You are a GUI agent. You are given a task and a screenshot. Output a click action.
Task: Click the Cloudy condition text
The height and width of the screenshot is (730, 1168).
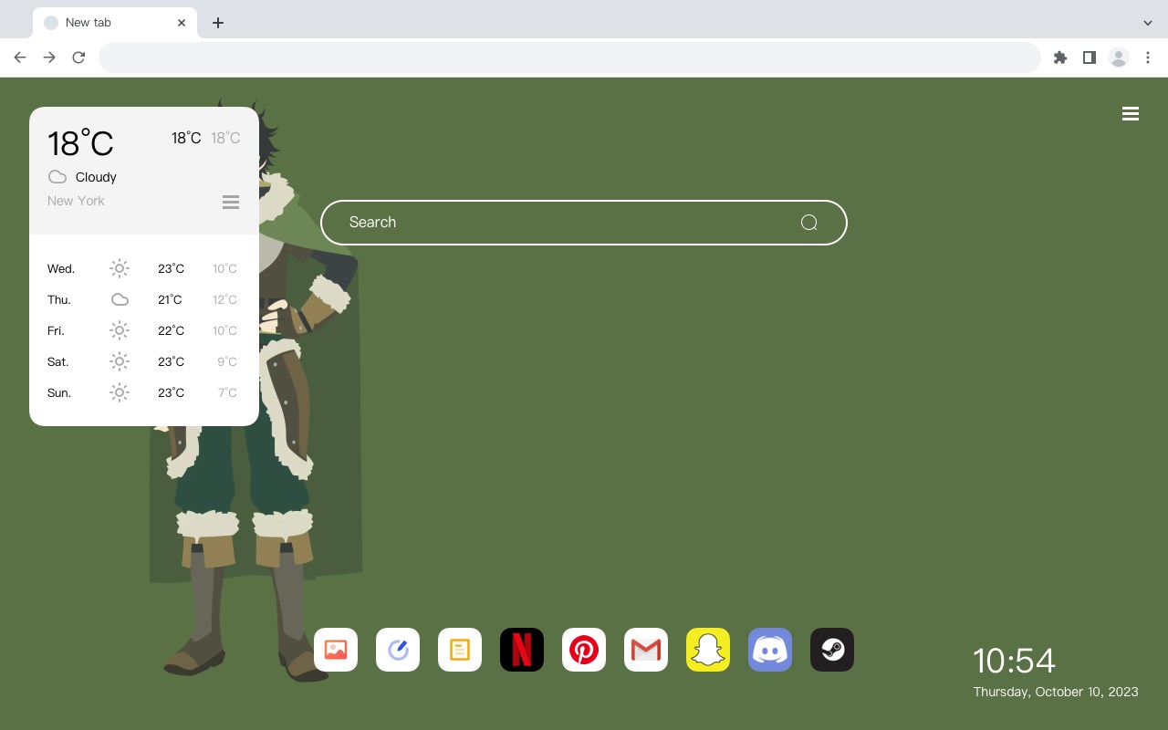[x=96, y=177]
